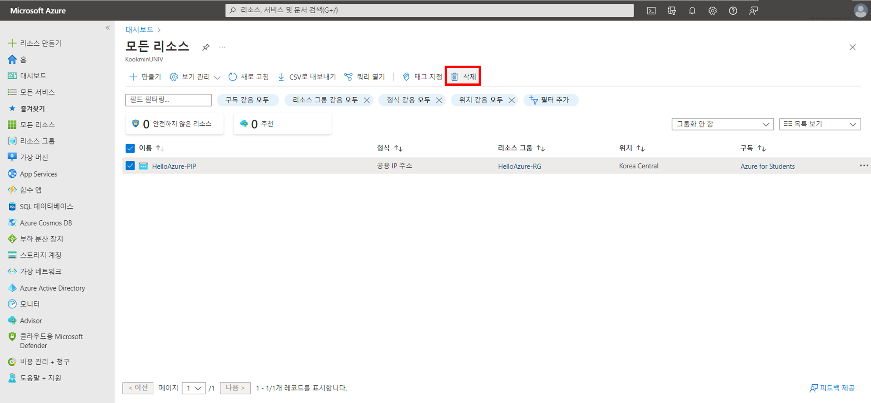The height and width of the screenshot is (403, 871).
Task: Remove 리소스 그룹 같음 모두 filter
Action: [367, 100]
